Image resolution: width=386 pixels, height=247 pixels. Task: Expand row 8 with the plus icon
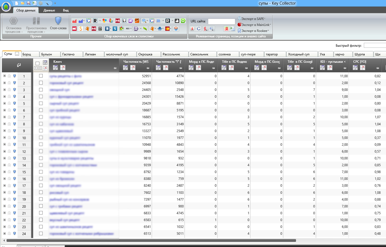pyautogui.click(x=4, y=124)
